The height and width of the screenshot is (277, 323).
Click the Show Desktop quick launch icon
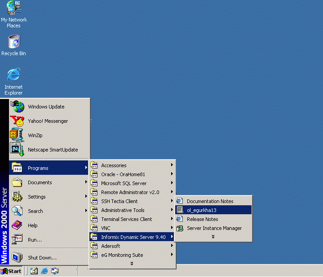(34, 271)
